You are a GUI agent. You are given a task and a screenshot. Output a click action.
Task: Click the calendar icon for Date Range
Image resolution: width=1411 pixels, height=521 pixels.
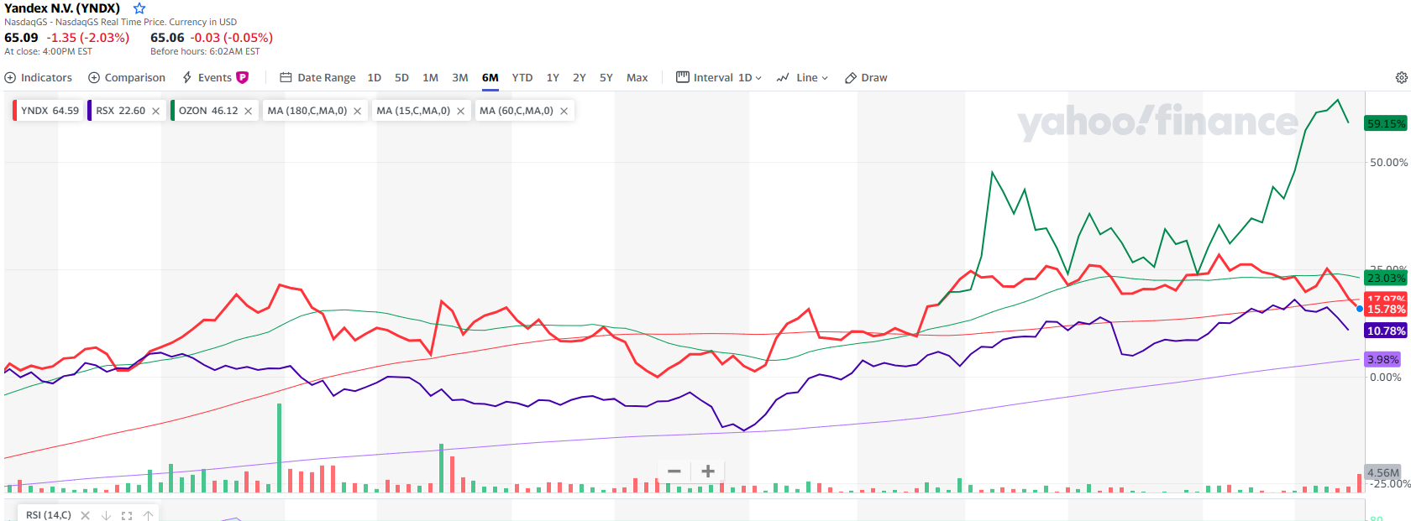pos(286,77)
